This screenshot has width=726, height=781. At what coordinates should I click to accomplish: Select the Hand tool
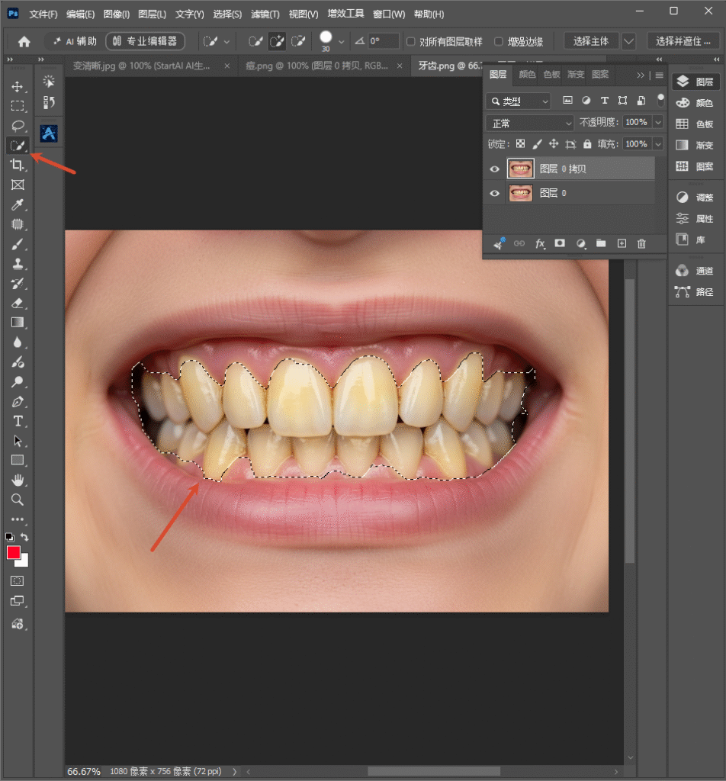[18, 480]
